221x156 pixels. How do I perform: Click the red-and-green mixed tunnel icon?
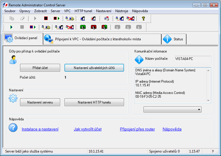tap(104, 27)
